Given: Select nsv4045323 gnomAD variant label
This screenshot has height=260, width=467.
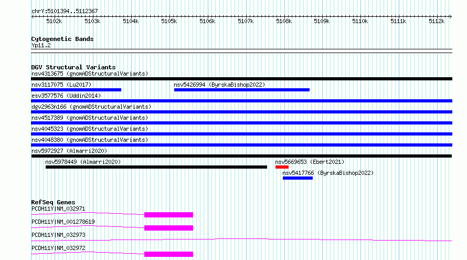Looking at the screenshot, I should [x=90, y=129].
